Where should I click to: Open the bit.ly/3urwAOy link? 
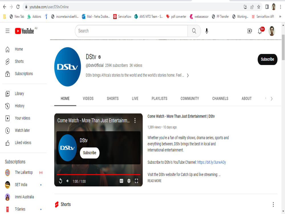211,162
